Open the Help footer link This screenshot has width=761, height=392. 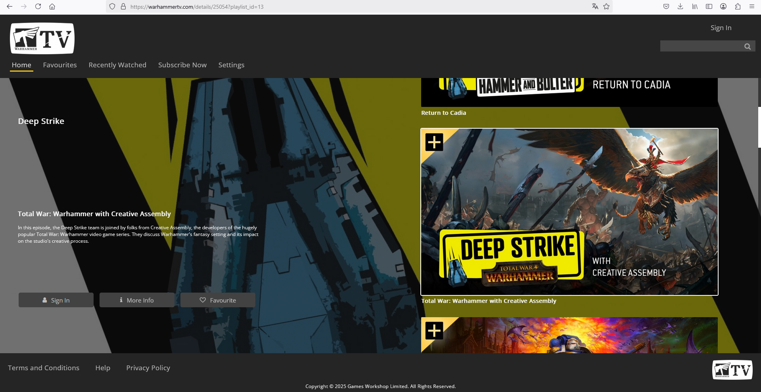click(x=103, y=368)
